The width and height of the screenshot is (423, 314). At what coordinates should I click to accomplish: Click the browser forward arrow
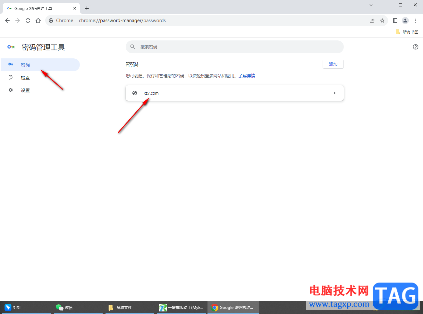click(x=18, y=21)
